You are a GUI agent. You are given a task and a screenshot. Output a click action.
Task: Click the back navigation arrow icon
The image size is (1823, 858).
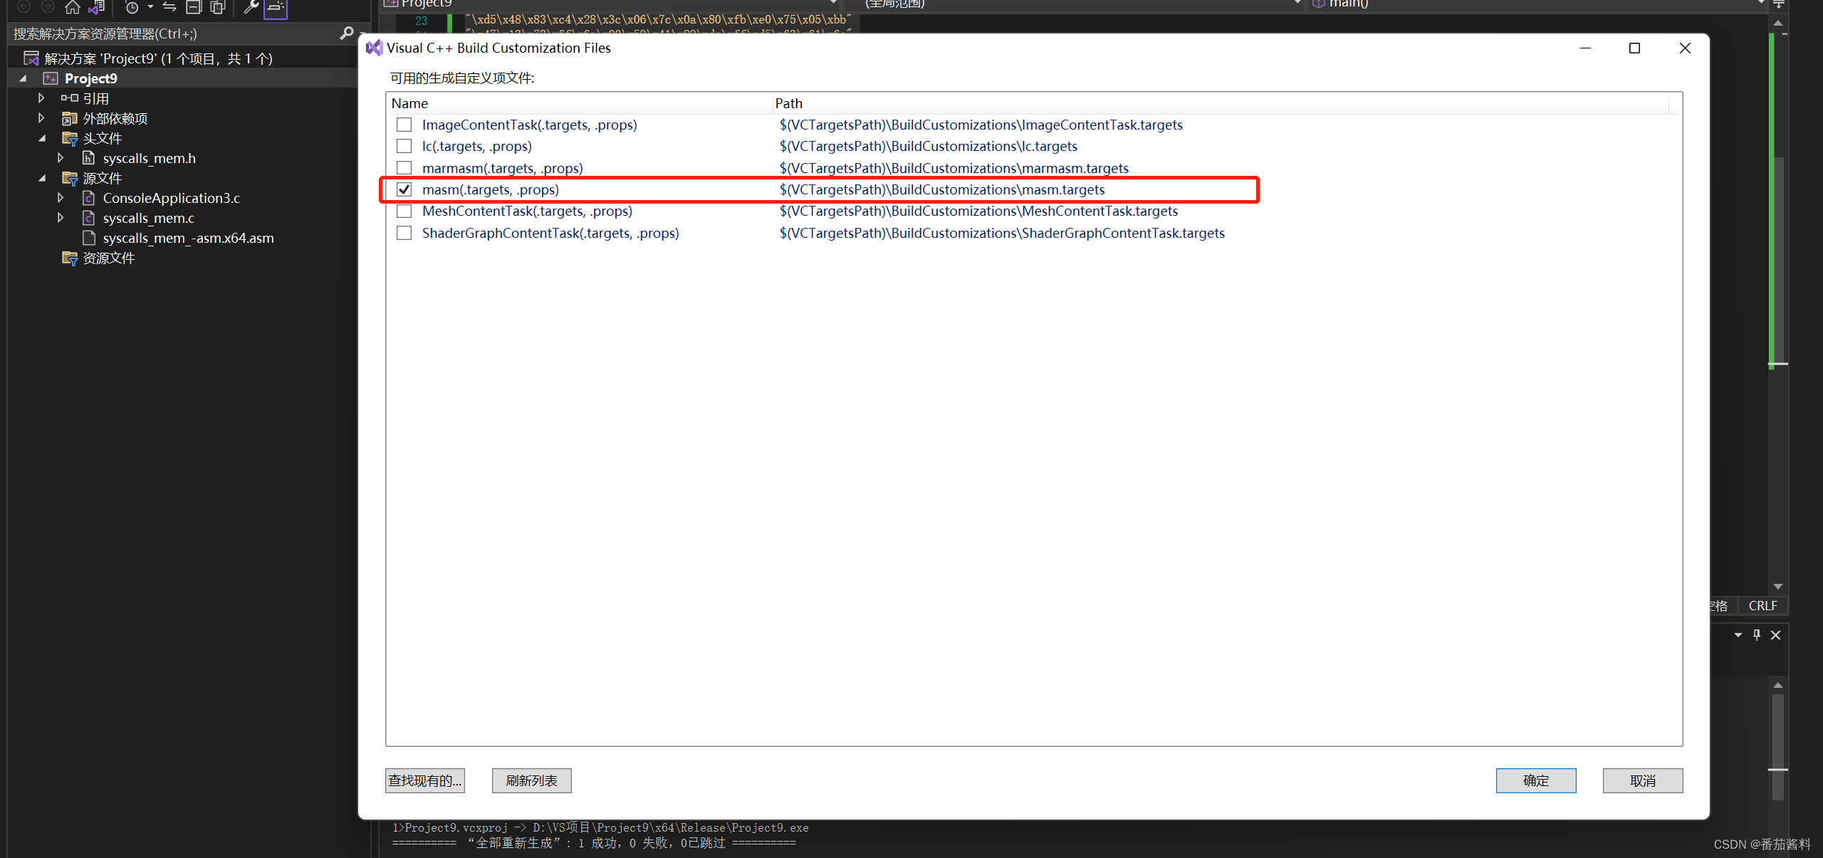point(22,6)
